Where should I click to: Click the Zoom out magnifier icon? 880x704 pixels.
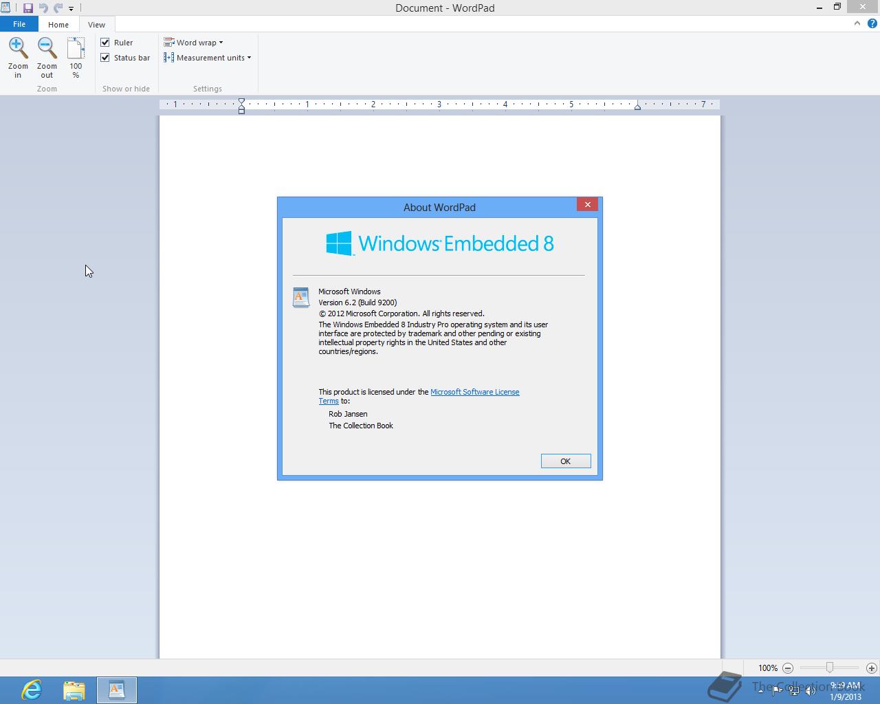coord(47,48)
